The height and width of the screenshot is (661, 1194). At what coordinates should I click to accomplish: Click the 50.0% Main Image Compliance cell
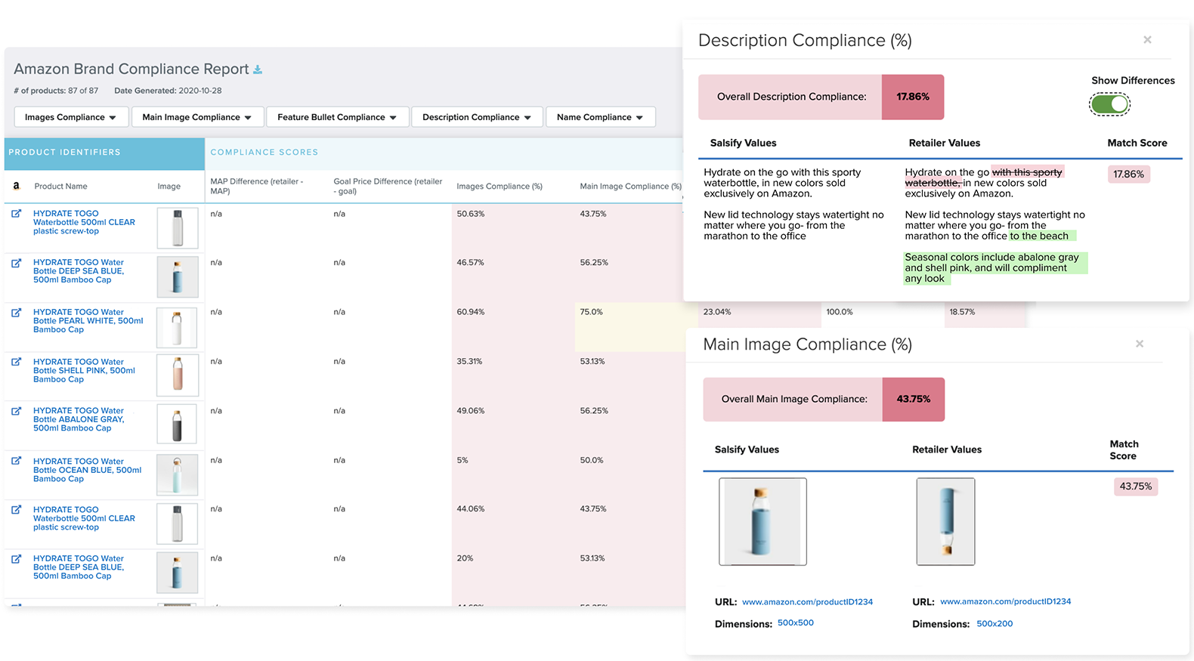pos(629,475)
